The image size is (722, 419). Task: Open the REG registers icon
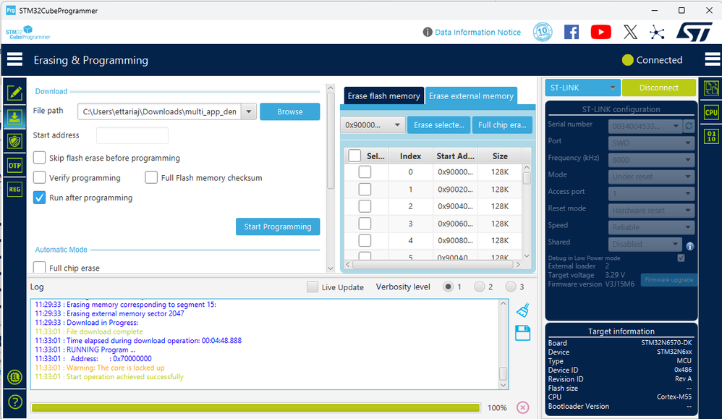(x=14, y=190)
